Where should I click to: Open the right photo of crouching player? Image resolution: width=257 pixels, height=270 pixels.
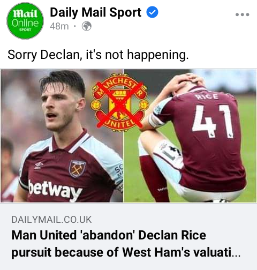(190, 136)
